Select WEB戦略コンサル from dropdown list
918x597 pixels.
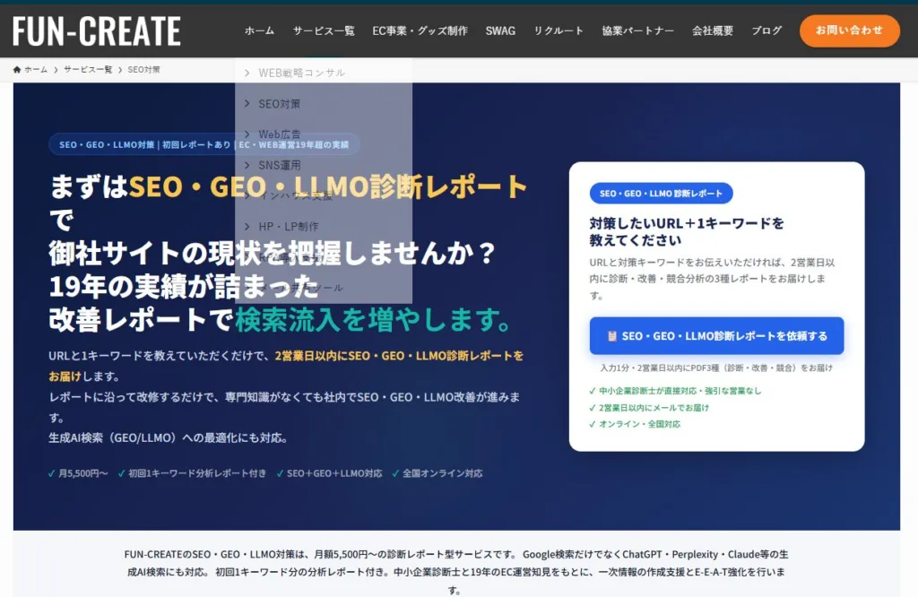point(301,73)
